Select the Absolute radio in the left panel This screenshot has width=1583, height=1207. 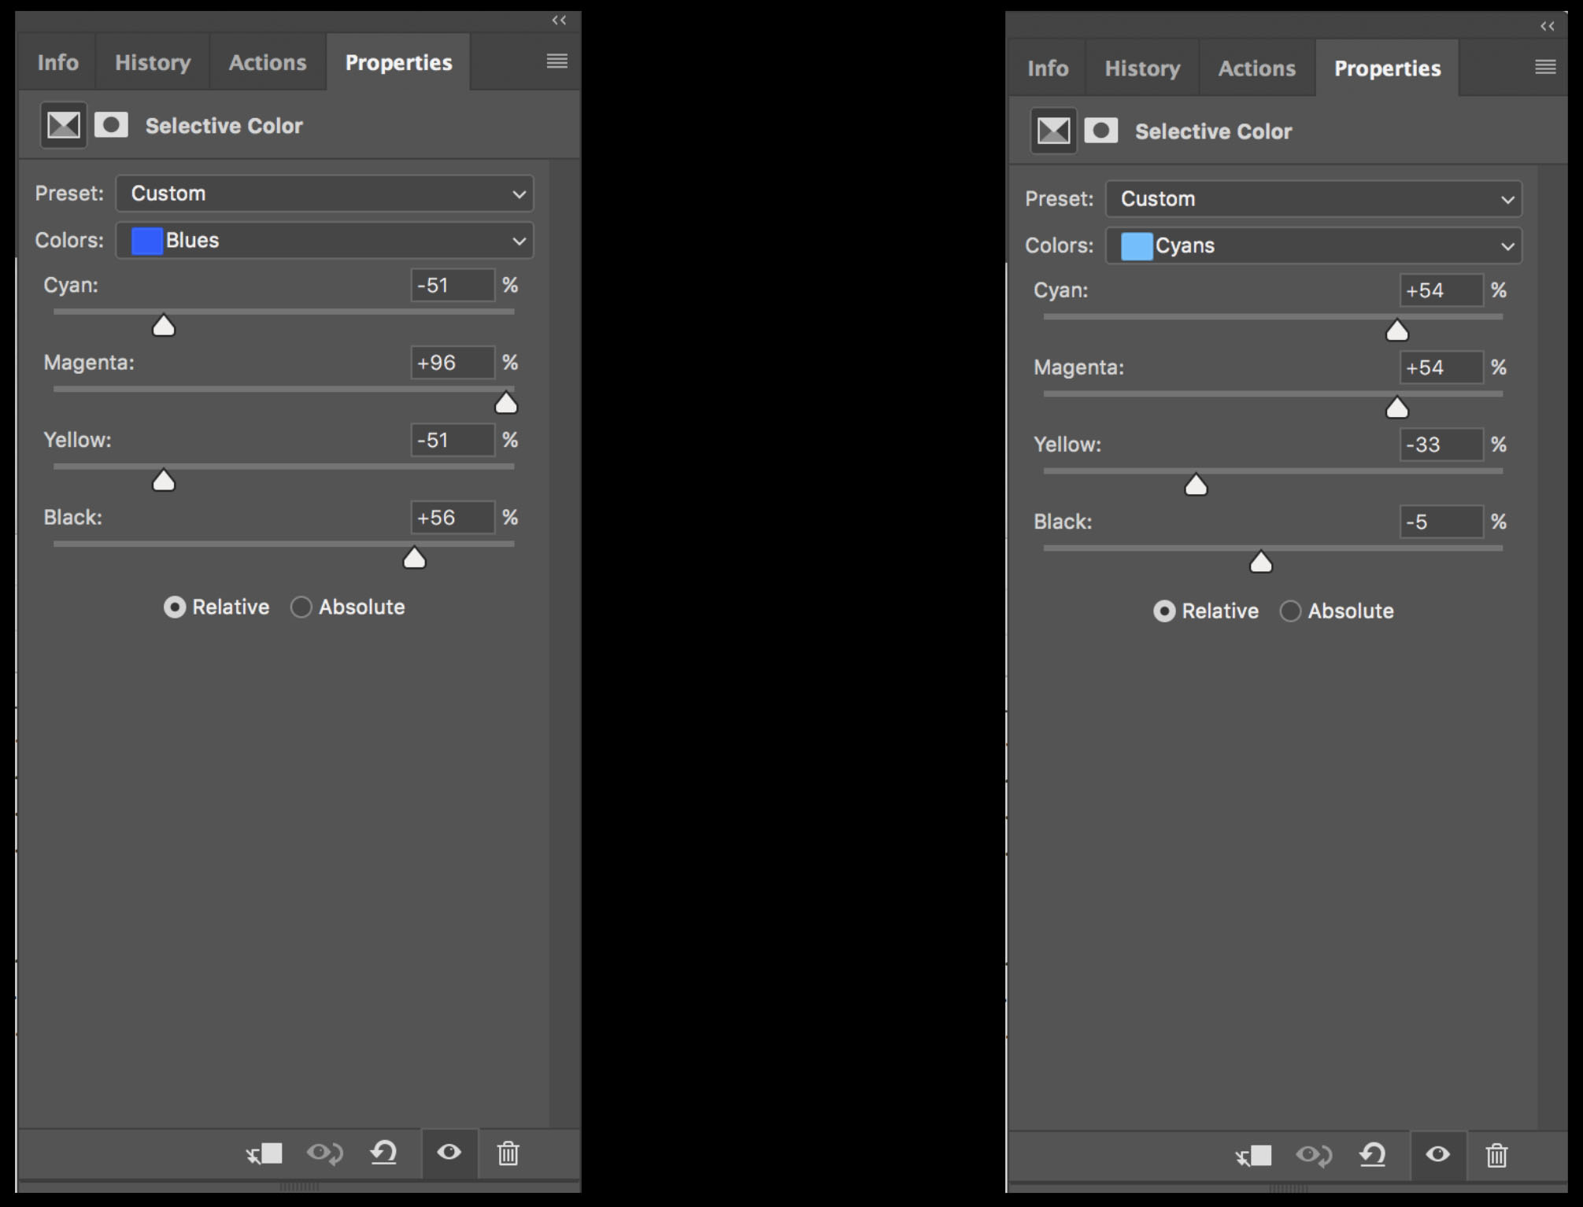point(301,607)
